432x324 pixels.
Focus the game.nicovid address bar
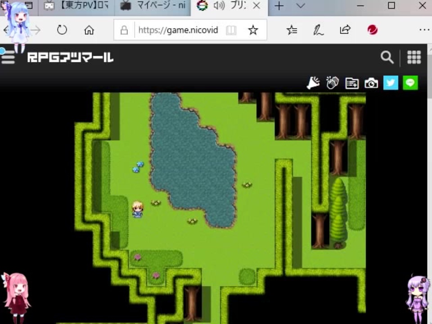click(178, 30)
